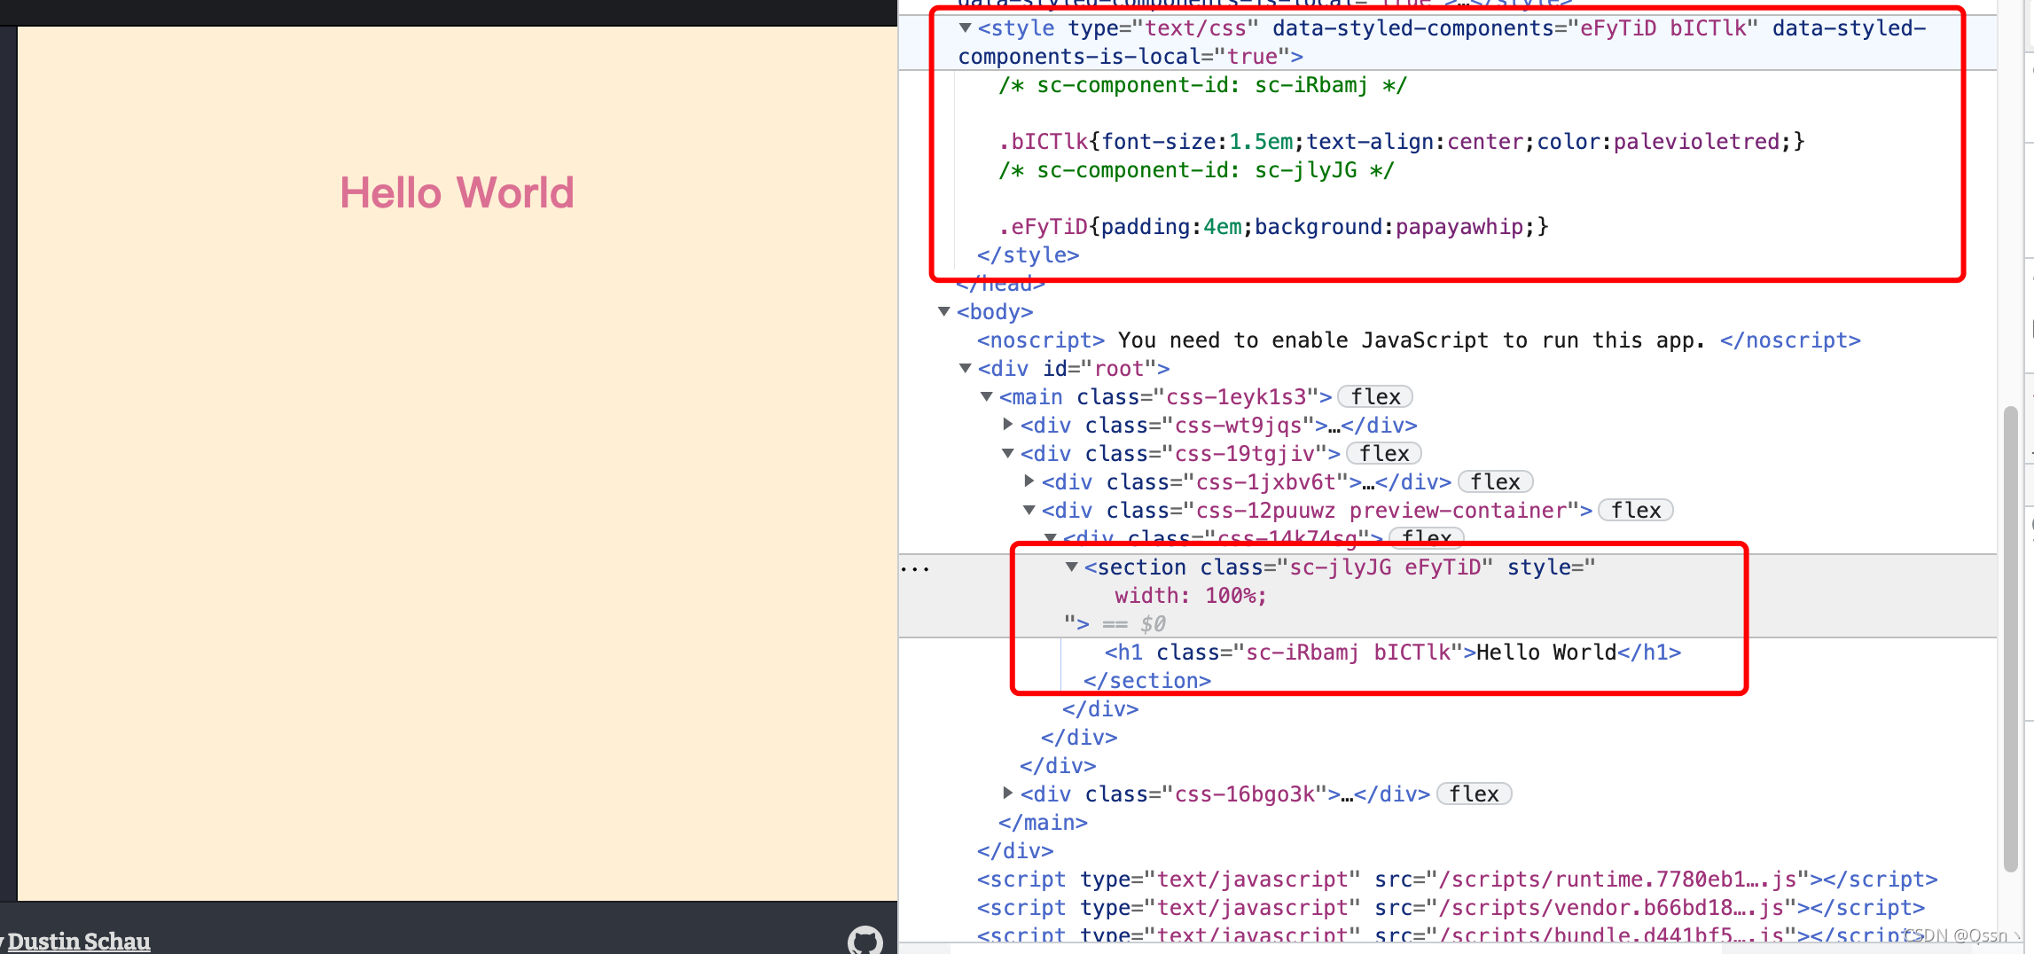
Task: Select the runtime.7780eb1 script element
Action: pyautogui.click(x=1457, y=880)
